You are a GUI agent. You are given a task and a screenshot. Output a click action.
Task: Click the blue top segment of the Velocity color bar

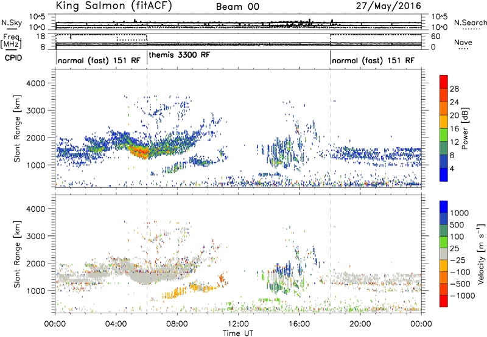(444, 207)
